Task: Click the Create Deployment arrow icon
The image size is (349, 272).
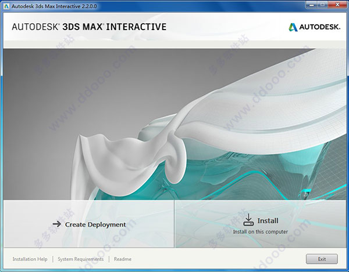Action: [x=57, y=224]
